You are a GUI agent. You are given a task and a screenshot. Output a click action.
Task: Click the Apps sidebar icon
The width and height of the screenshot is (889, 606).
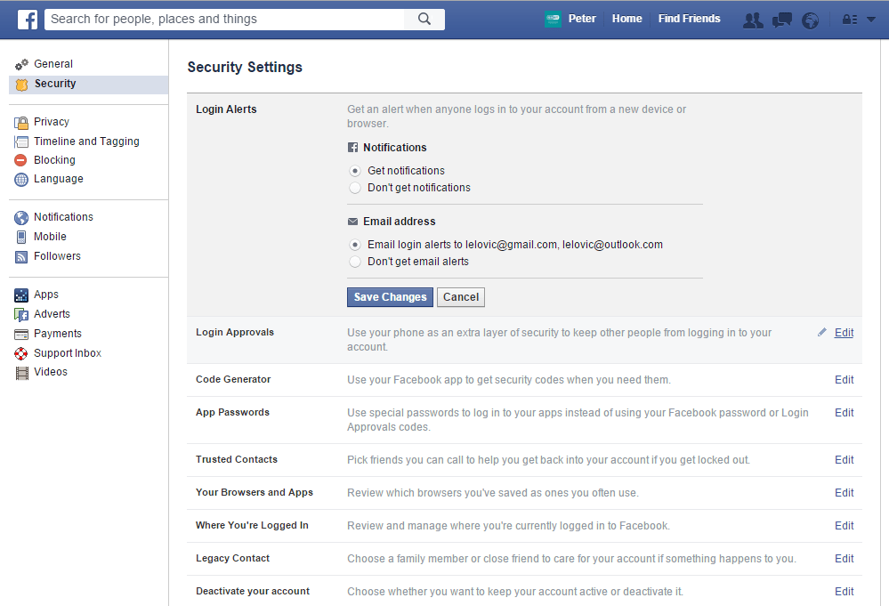[21, 295]
